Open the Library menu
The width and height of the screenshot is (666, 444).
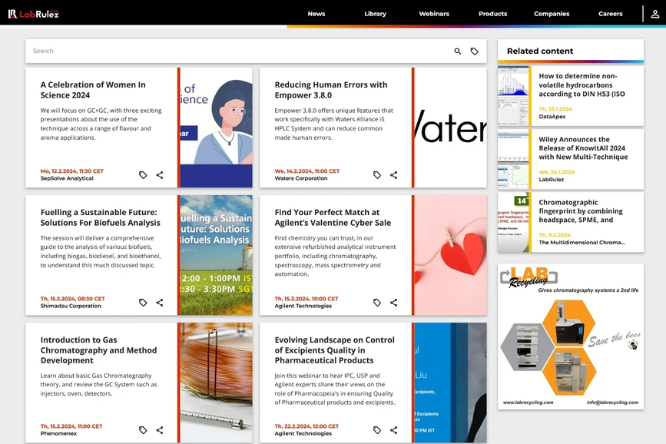tap(376, 14)
